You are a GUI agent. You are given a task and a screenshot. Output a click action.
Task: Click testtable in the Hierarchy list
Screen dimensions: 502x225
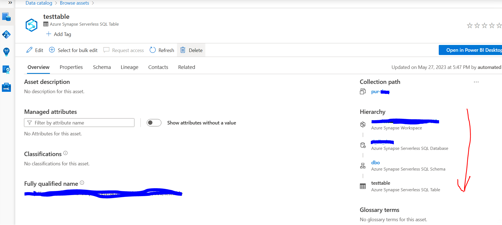(381, 183)
